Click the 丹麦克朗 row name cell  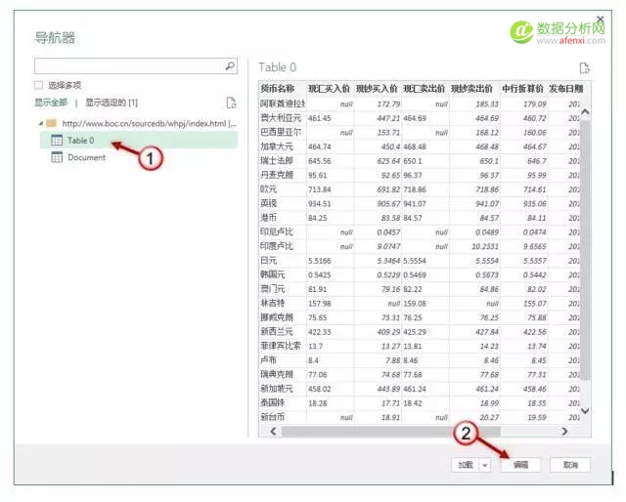click(282, 175)
